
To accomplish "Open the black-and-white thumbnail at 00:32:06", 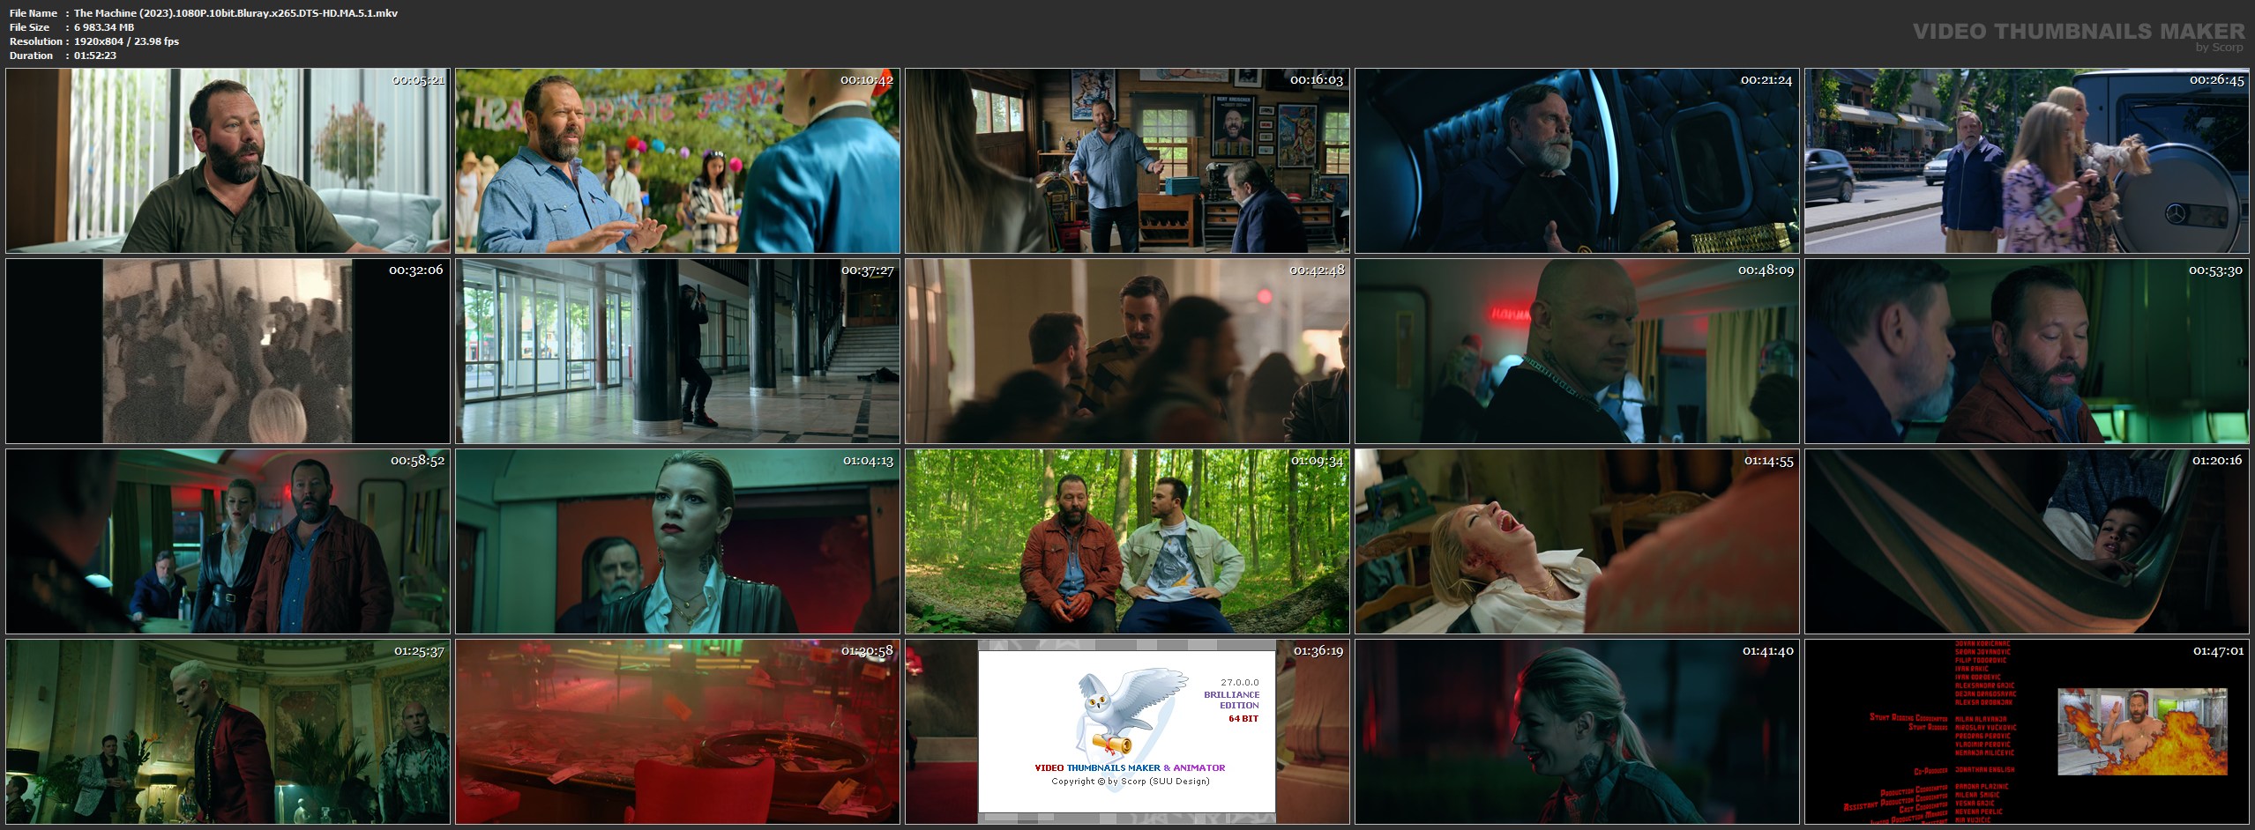I will tap(228, 352).
